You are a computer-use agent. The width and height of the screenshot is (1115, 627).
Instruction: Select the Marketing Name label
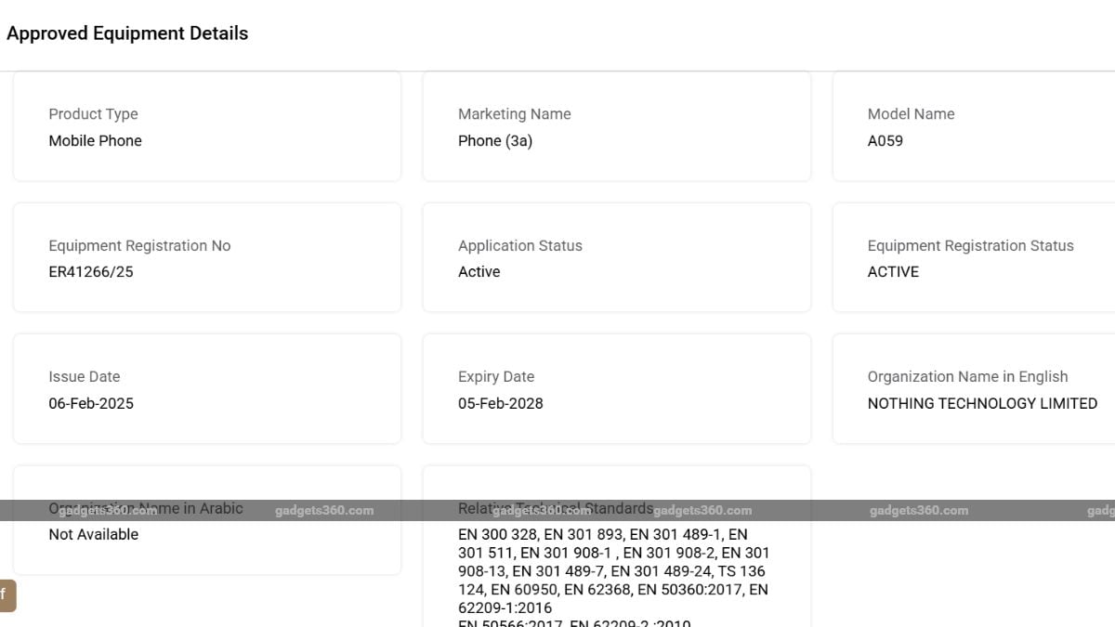pyautogui.click(x=514, y=114)
